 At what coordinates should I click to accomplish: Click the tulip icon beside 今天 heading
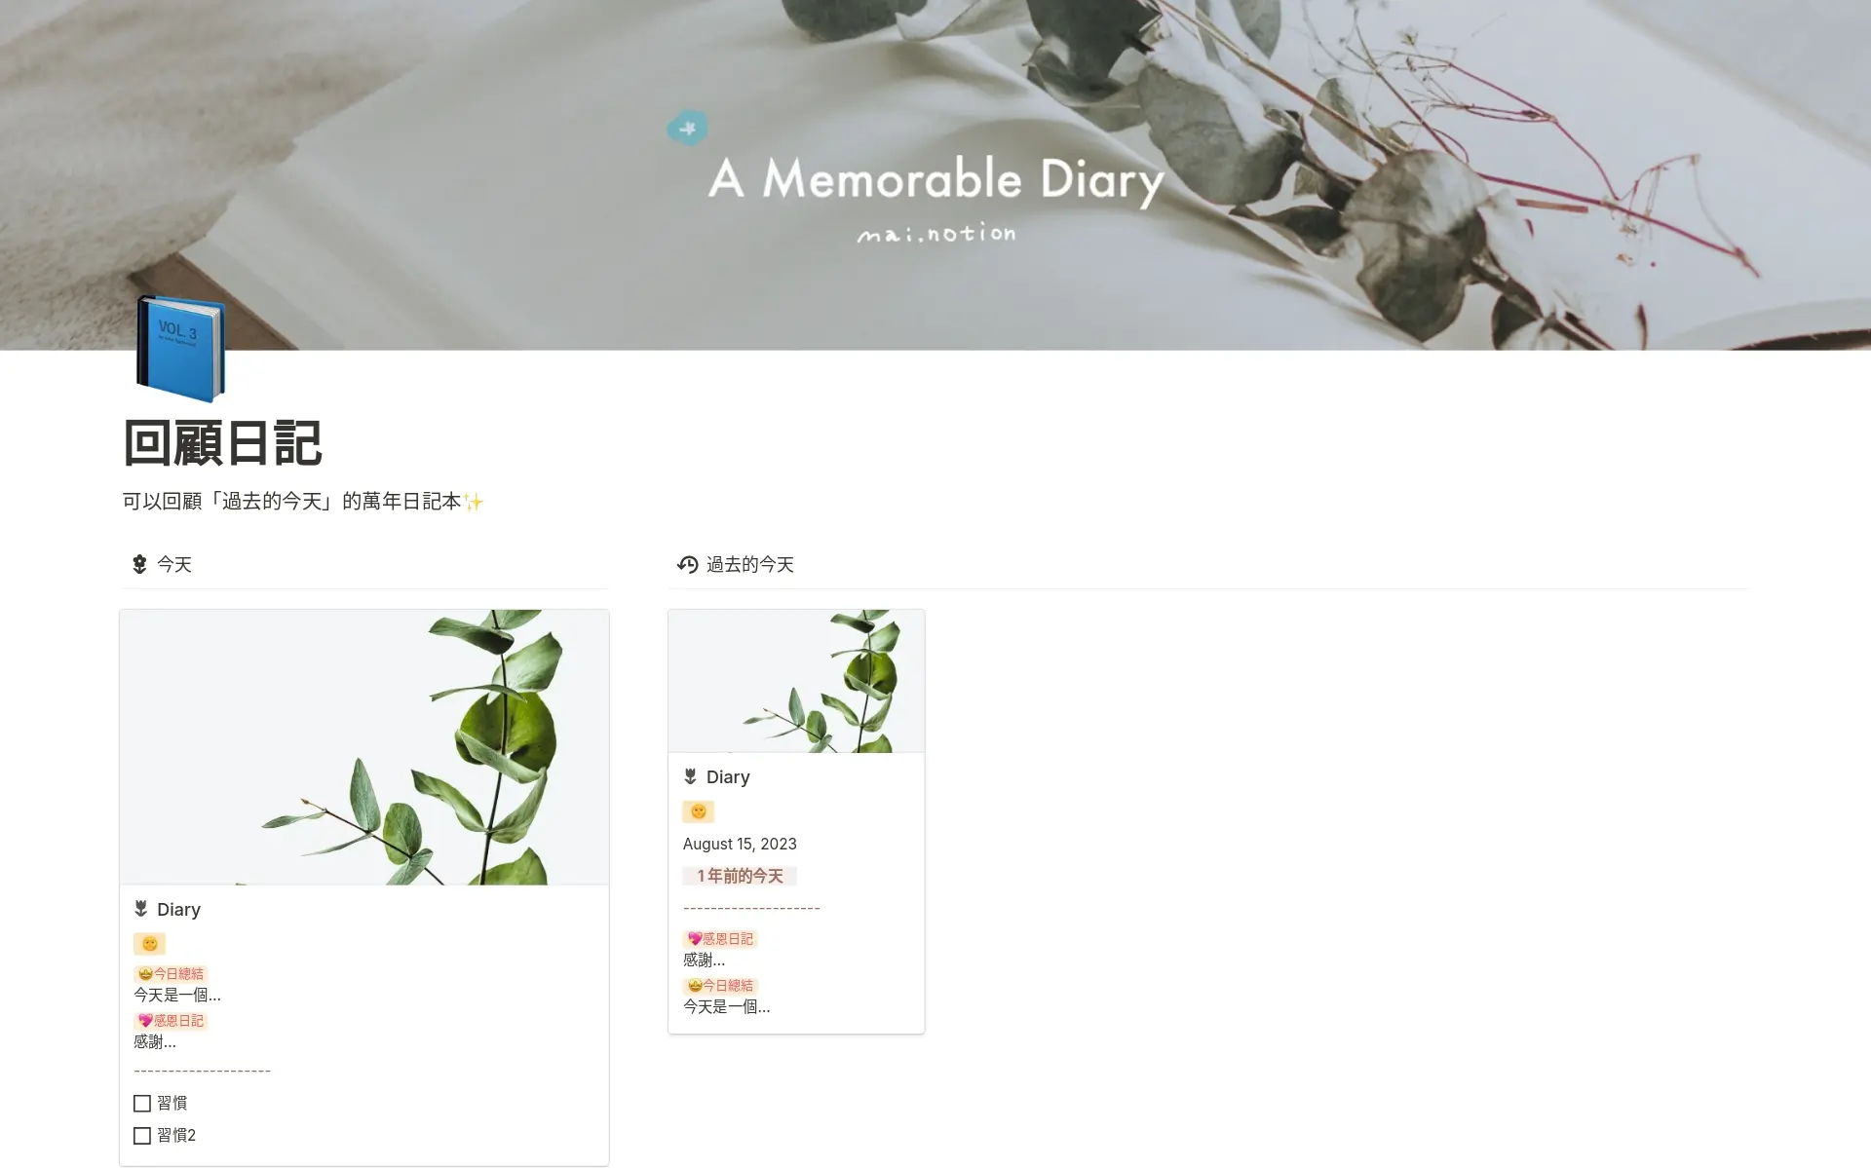coord(139,564)
